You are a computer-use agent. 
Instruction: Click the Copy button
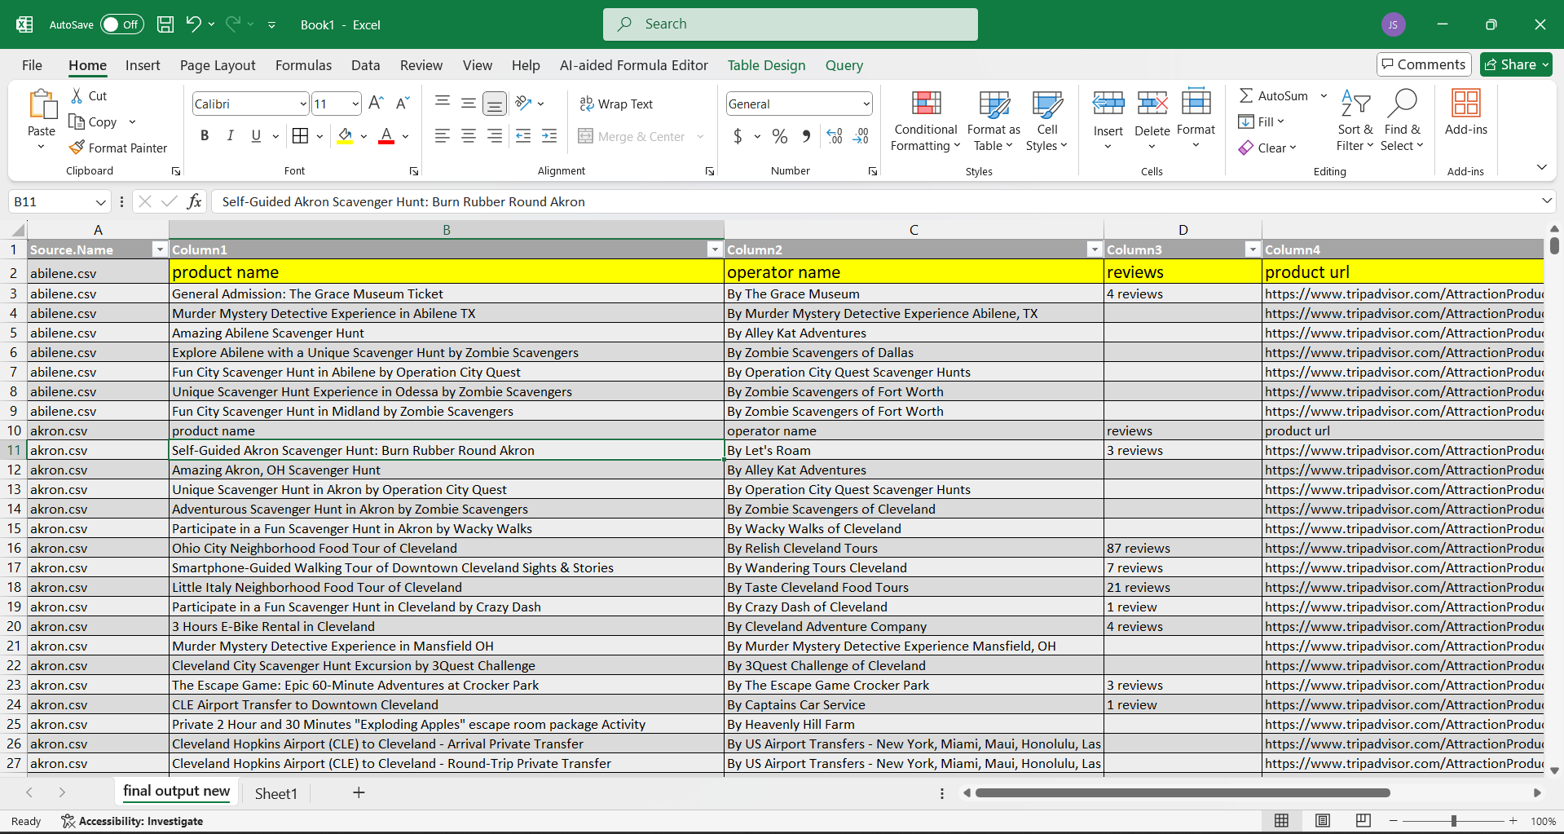93,121
